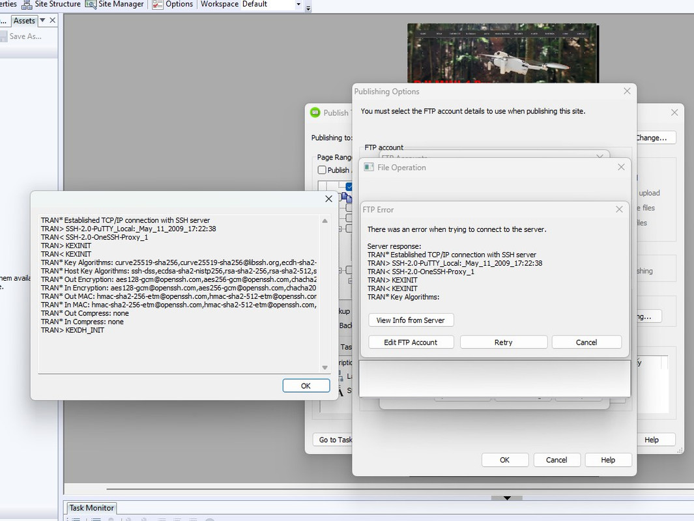Open the Assets panel menu arrow
This screenshot has width=694, height=521.
click(x=42, y=20)
